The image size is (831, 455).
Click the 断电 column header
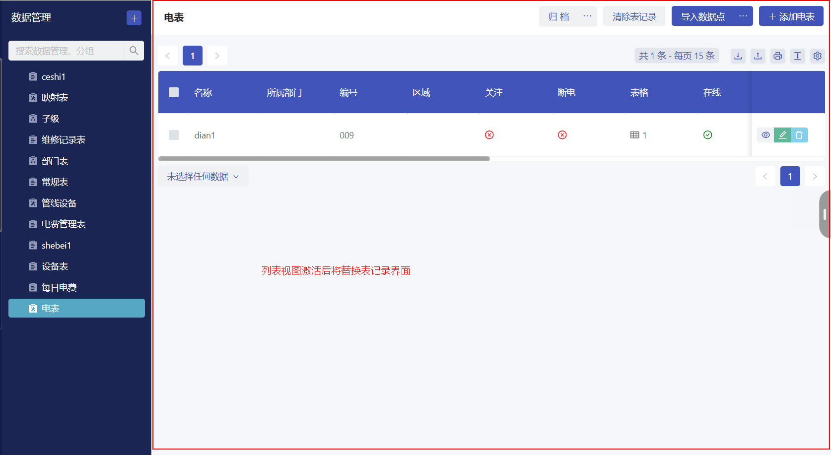tap(566, 92)
